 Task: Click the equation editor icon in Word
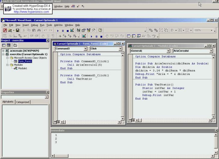[73, 6]
